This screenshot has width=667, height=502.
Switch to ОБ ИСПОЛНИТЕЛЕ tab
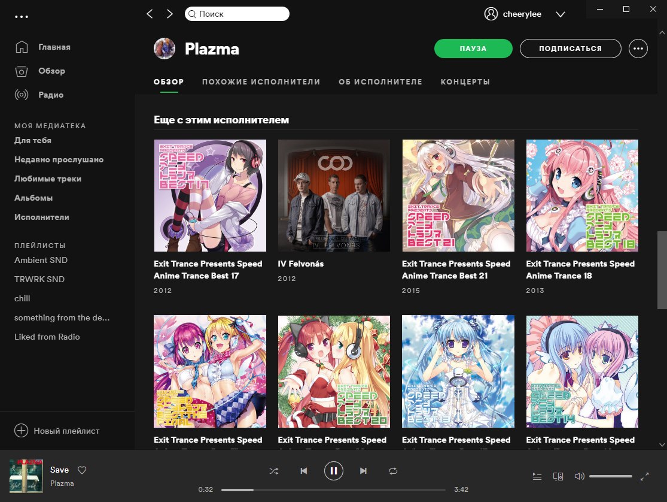point(380,82)
